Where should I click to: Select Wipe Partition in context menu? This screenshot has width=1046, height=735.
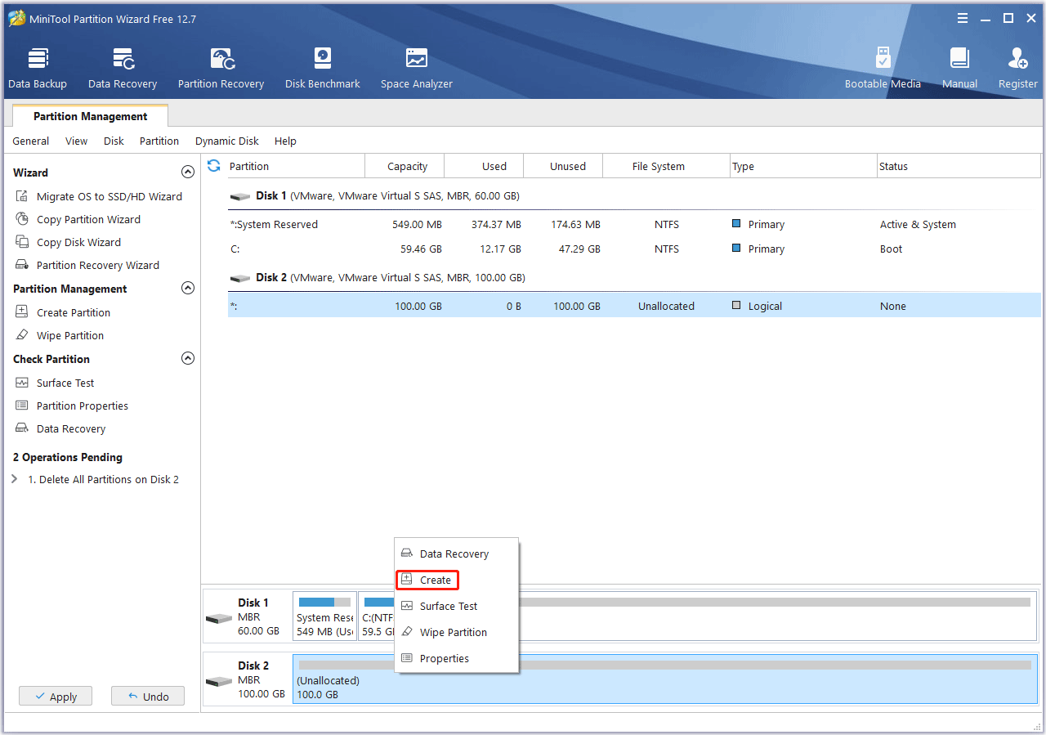coord(456,632)
